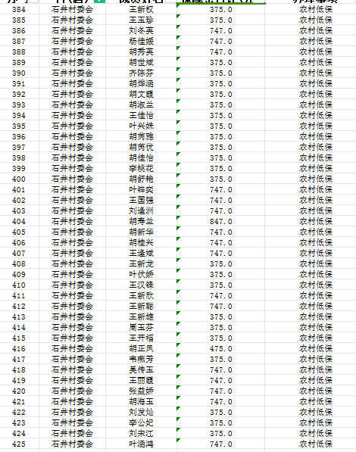The width and height of the screenshot is (356, 452).
Task: Select the cell containing 847.0
Action: pos(220,221)
